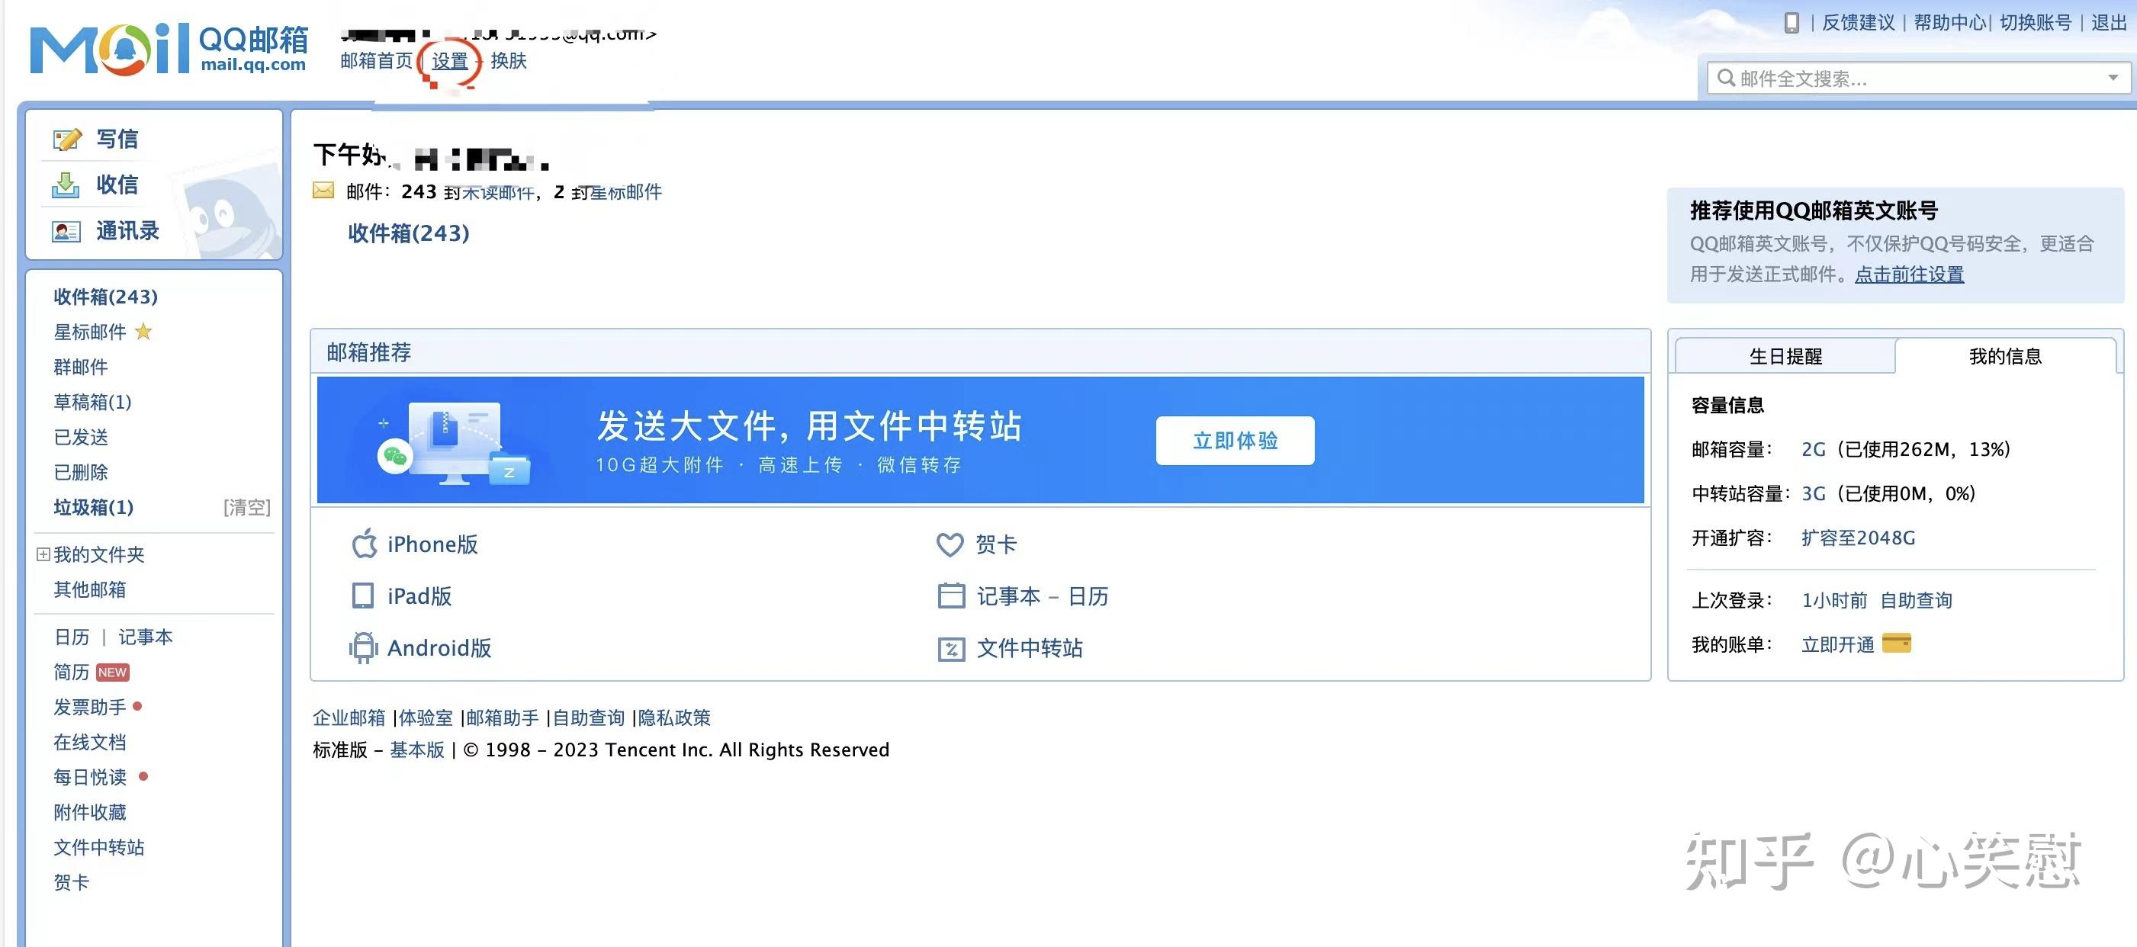The height and width of the screenshot is (947, 2137).
Task: Switch to 基本版 via footer link
Action: (x=417, y=750)
